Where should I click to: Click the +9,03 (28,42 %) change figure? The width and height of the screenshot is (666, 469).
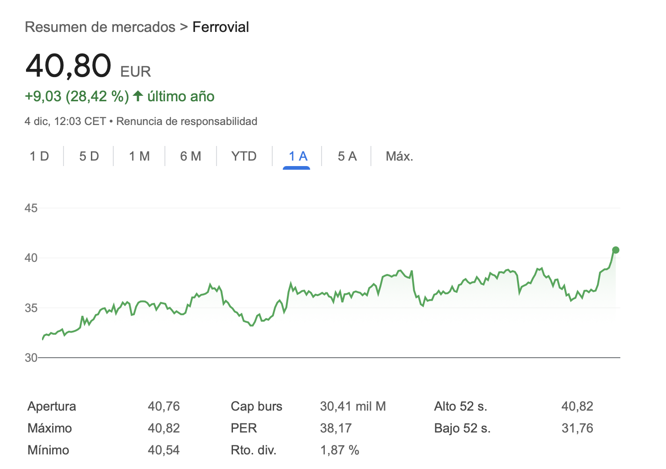[77, 96]
